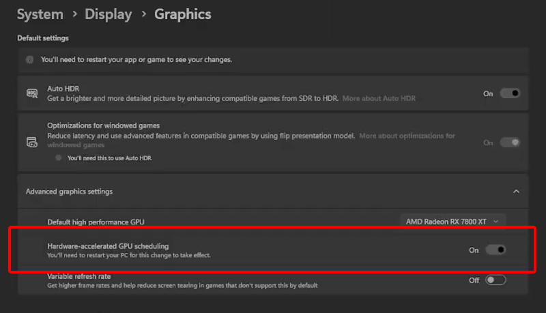Click the info icon beside restart notice
The height and width of the screenshot is (313, 546).
click(x=29, y=59)
